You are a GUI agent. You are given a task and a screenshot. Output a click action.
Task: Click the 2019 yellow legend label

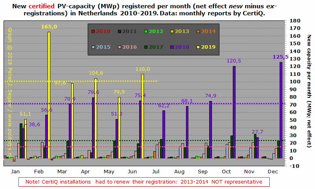click(x=208, y=47)
